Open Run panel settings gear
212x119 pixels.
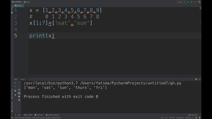[196, 79]
